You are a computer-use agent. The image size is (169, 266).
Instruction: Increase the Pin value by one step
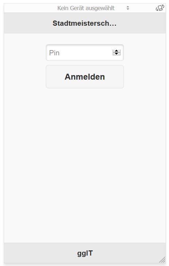tap(117, 51)
